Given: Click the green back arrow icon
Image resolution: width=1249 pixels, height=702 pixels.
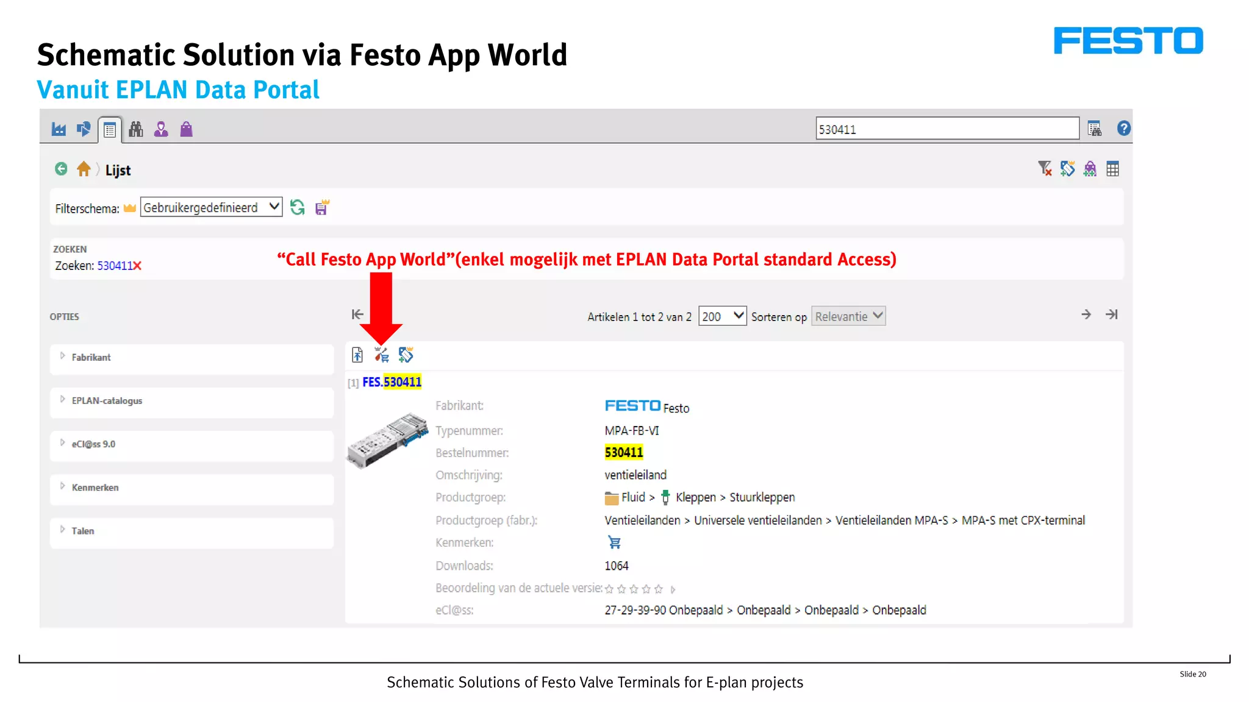Looking at the screenshot, I should click(x=61, y=169).
